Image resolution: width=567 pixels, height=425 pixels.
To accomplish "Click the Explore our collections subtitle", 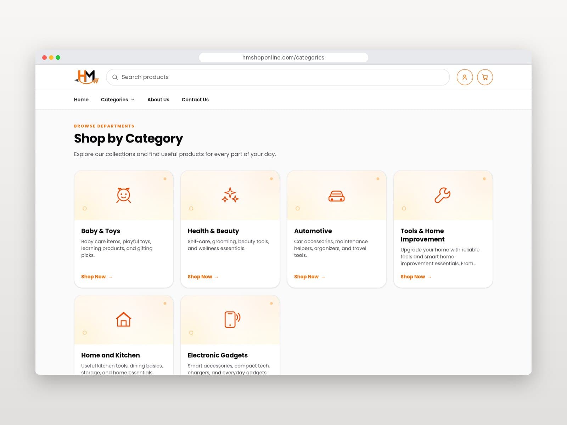I will (x=175, y=154).
